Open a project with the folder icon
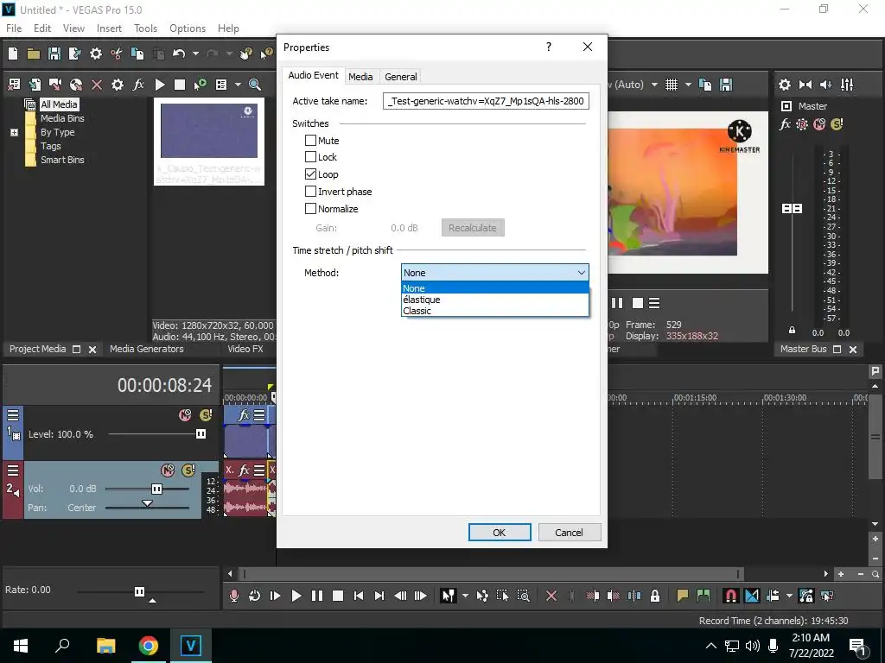 tap(34, 54)
